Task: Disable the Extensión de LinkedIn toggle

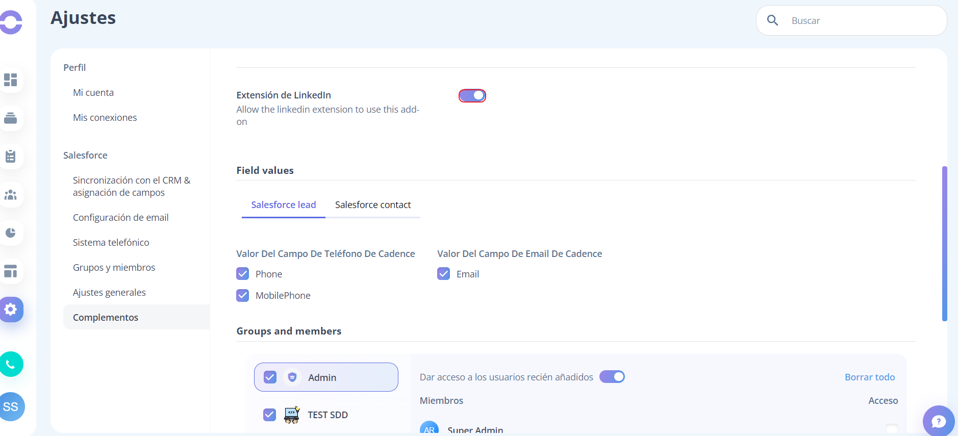Action: 472,95
